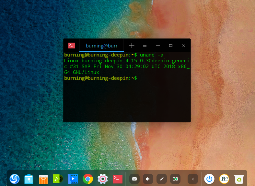Launch Deepin Movie from the dock
This screenshot has height=186, width=255.
pyautogui.click(x=73, y=179)
